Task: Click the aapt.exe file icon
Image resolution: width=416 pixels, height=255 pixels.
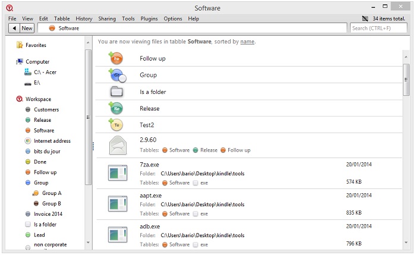Action: point(118,204)
